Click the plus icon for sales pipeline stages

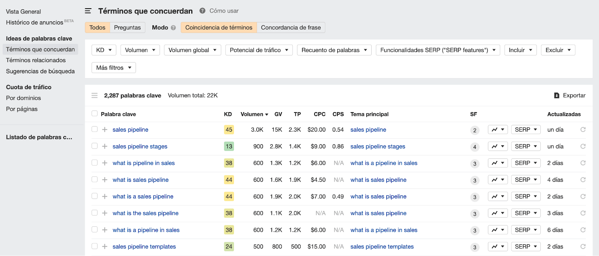click(105, 146)
